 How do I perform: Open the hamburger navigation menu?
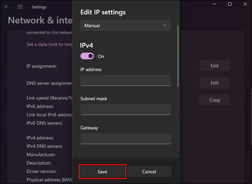20,7
